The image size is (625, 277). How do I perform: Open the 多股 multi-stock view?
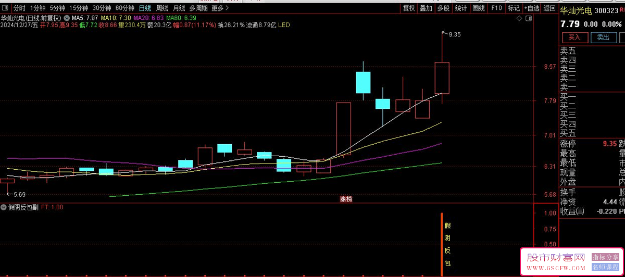pyautogui.click(x=443, y=8)
